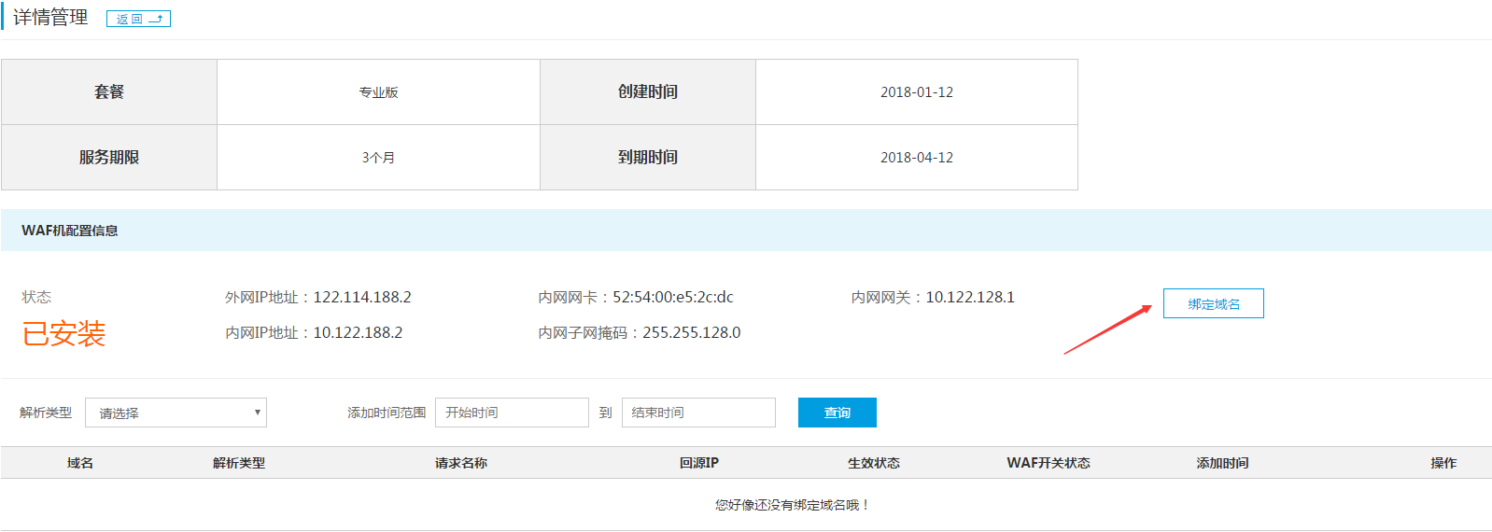Click the 域名 column header
This screenshot has width=1492, height=532.
point(80,463)
